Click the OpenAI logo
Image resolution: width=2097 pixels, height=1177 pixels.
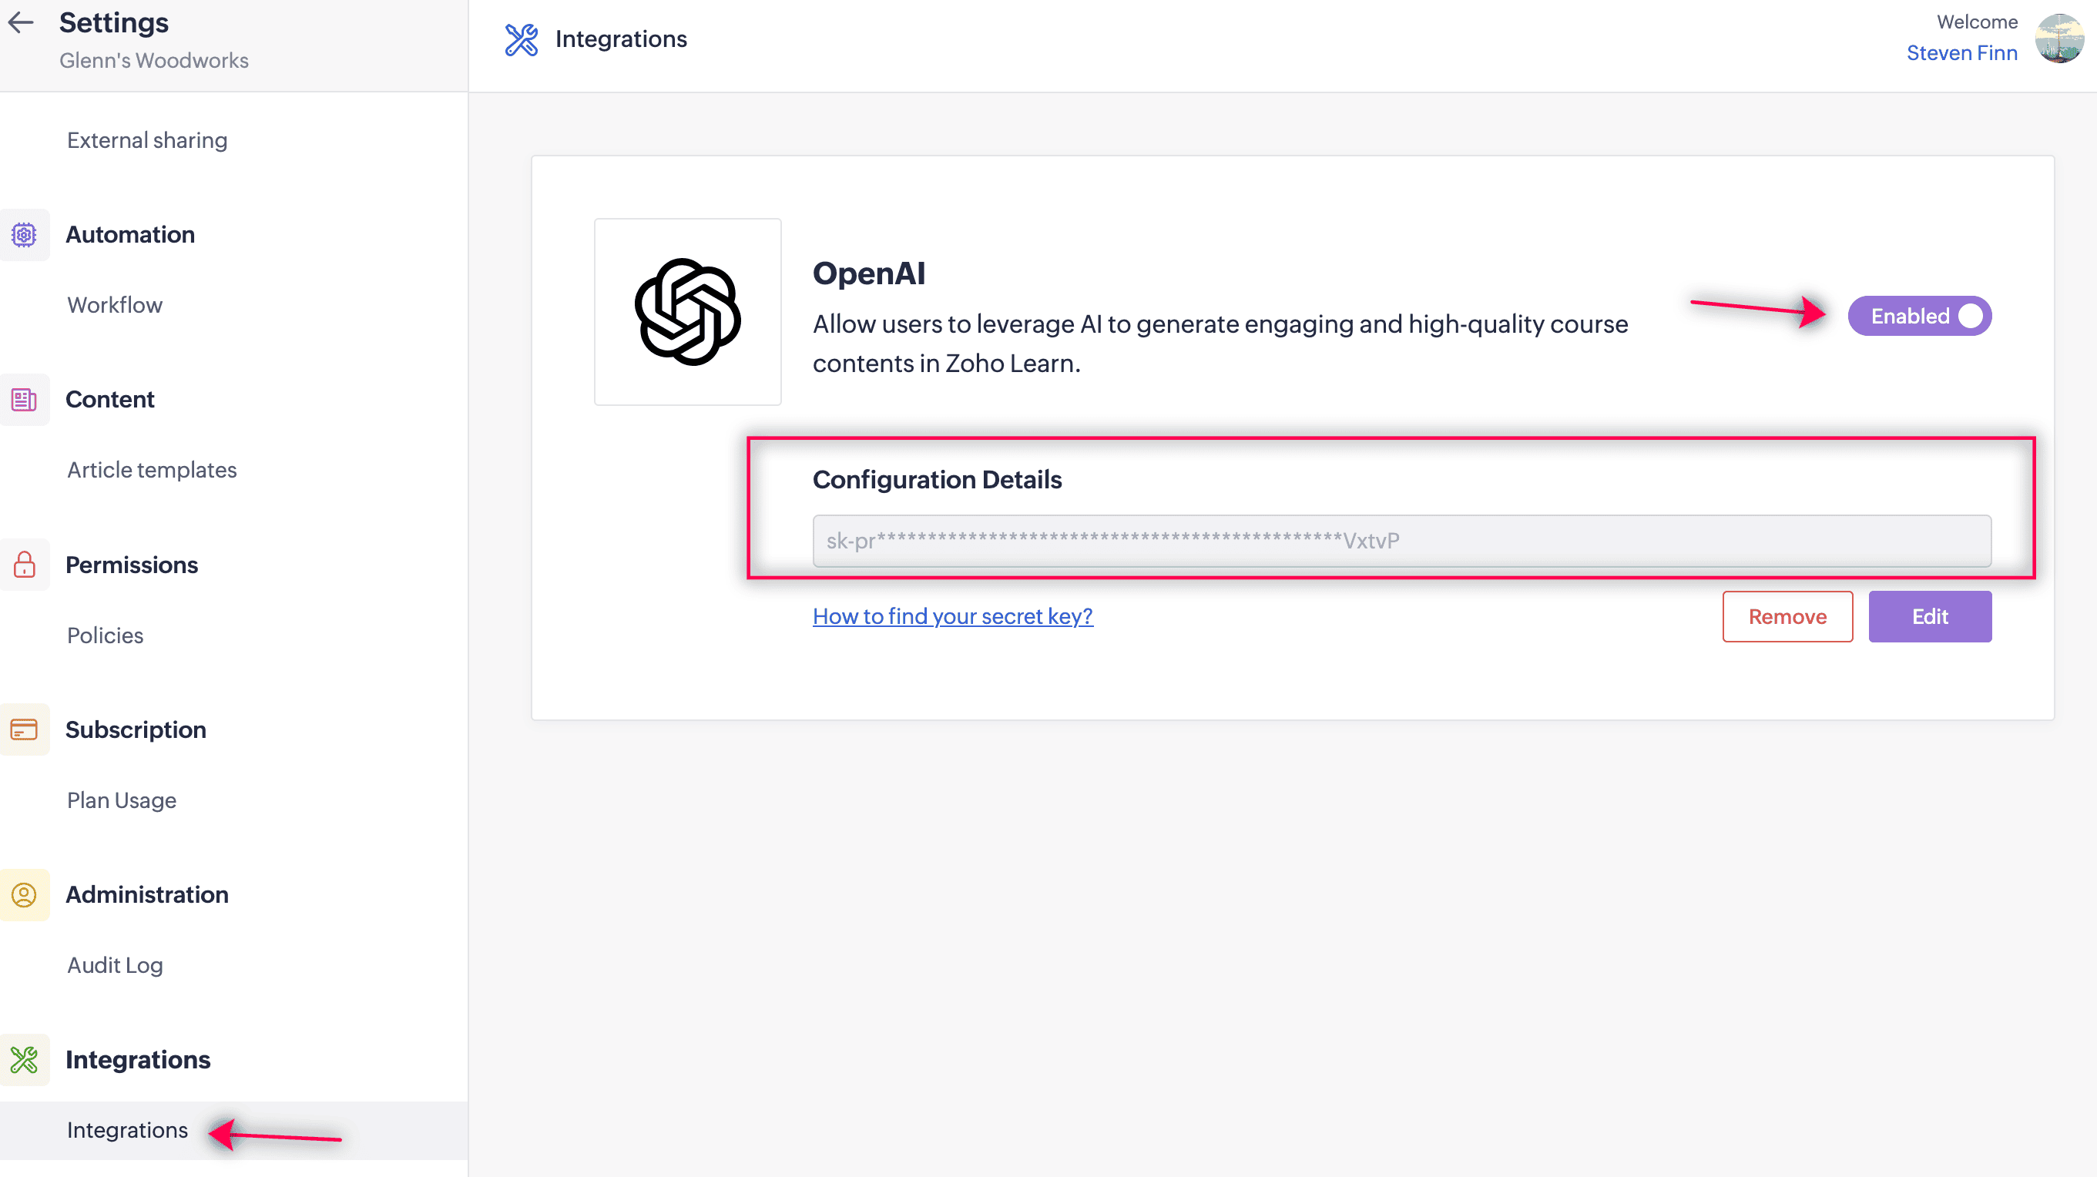(x=687, y=312)
